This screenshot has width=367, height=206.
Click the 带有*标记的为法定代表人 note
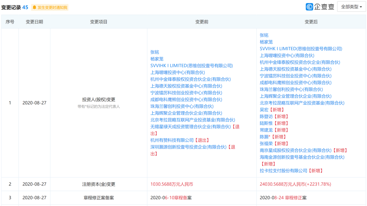click(x=99, y=106)
